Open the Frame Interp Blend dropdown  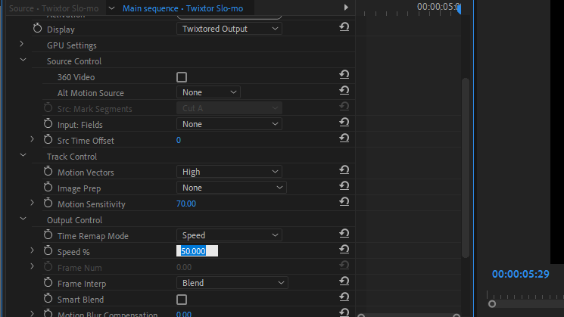click(x=232, y=283)
